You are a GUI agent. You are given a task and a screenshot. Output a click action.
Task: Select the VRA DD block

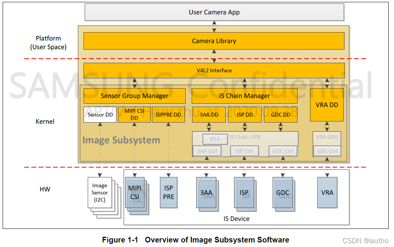(x=327, y=105)
